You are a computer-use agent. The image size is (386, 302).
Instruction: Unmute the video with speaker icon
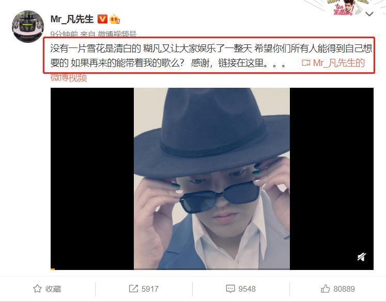(361, 257)
